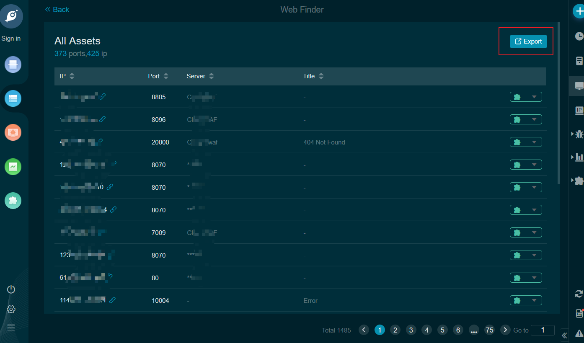Click the server document icon in right sidebar
Screen dimensions: 584x343
click(579, 61)
